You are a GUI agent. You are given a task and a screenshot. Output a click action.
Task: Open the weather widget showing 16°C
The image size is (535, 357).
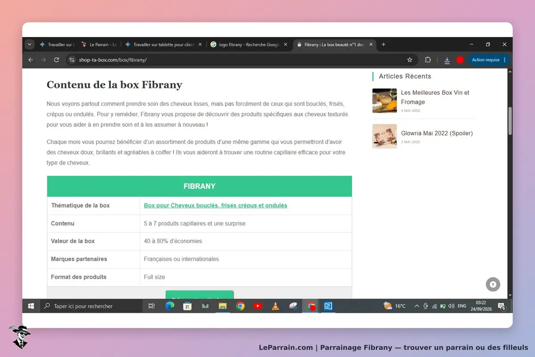click(395, 306)
